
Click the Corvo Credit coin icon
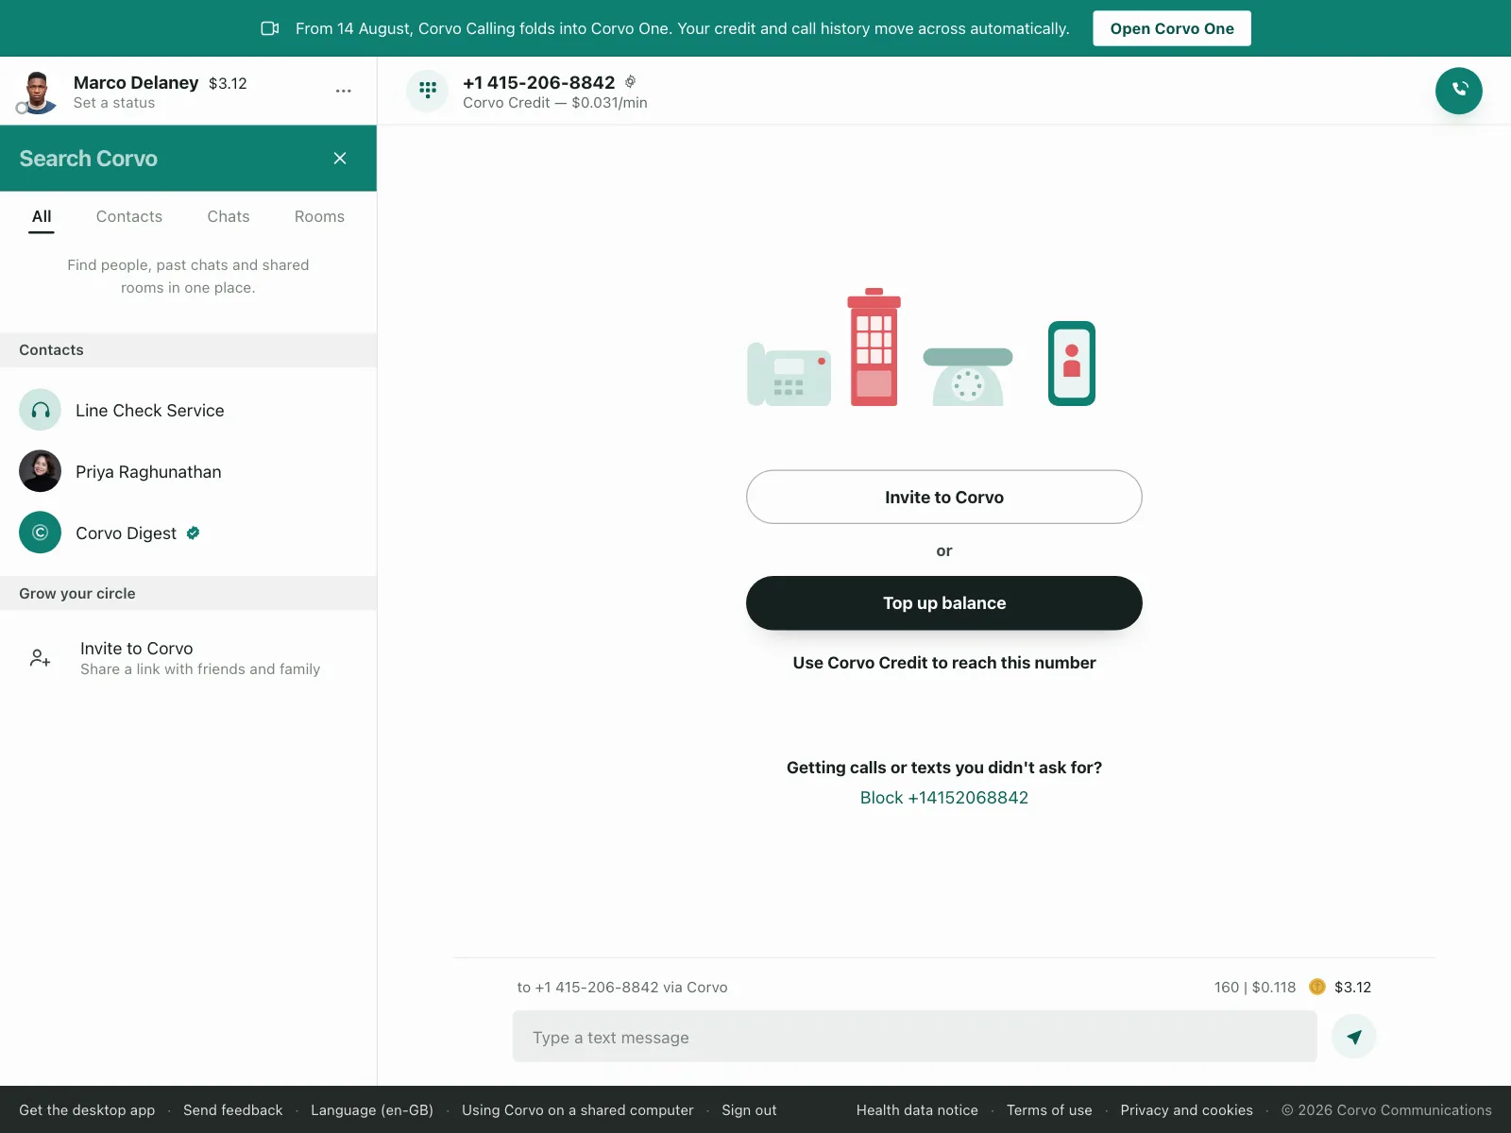pos(1317,987)
